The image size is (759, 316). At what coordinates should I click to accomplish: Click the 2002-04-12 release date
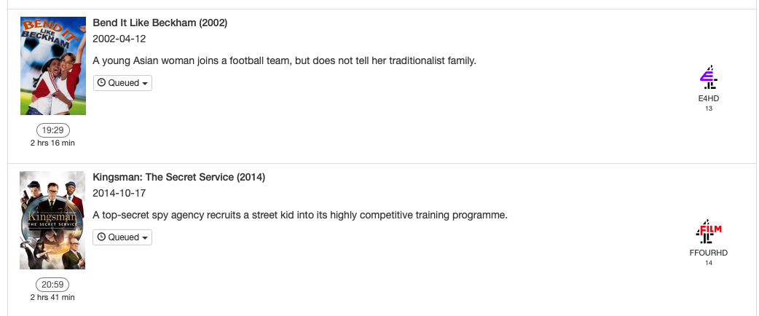(119, 39)
